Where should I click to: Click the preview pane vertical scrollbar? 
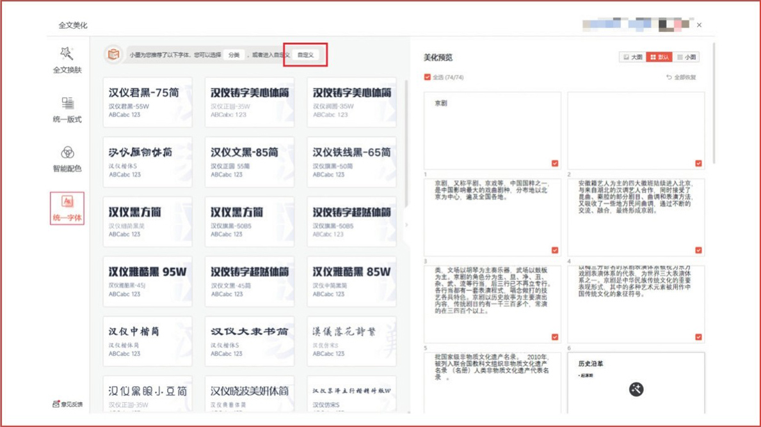[714, 104]
